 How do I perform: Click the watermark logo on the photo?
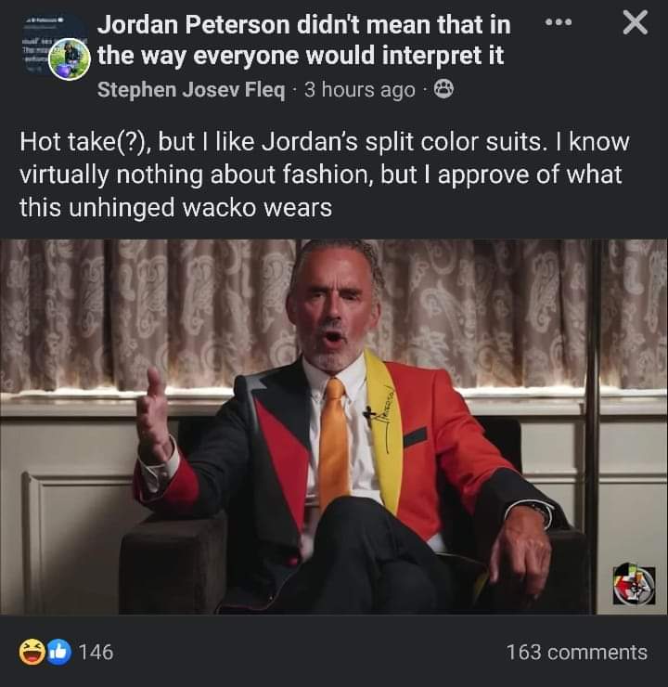point(634,586)
